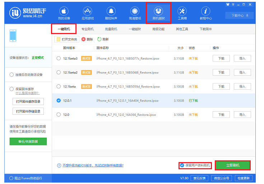Switch to 批量刷机 tab

click(111, 29)
